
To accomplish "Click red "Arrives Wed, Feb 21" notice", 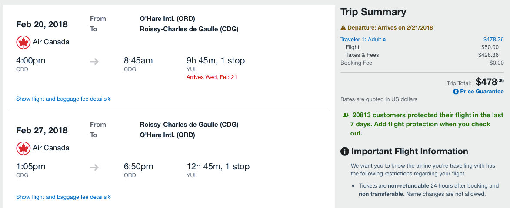I will click(212, 77).
